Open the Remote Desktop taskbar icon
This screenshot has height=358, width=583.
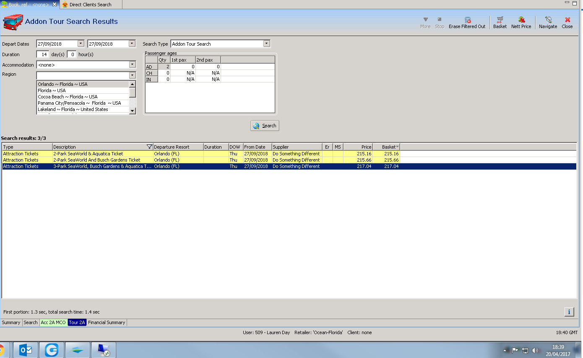[103, 350]
